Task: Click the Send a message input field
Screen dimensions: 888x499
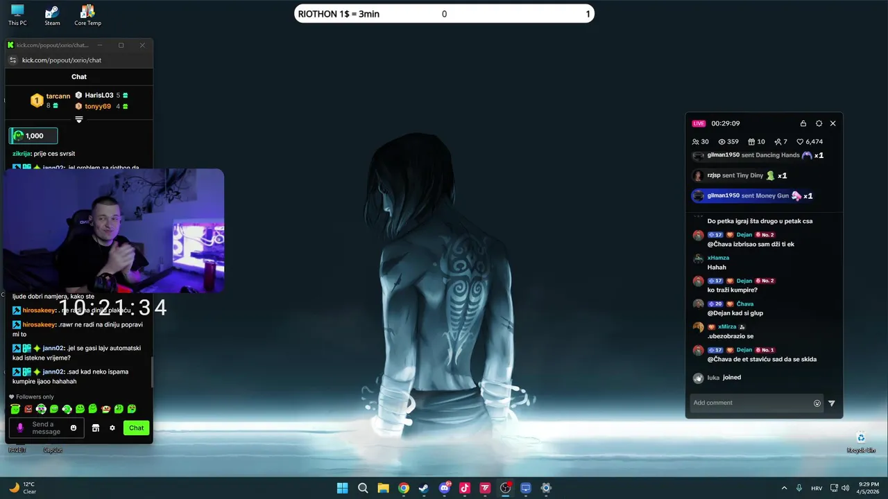Action: point(46,428)
